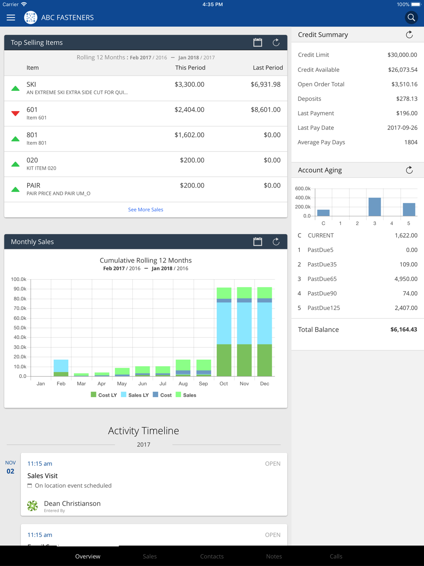This screenshot has width=424, height=566.
Task: Toggle Cost LY legend swatch
Action: (93, 395)
